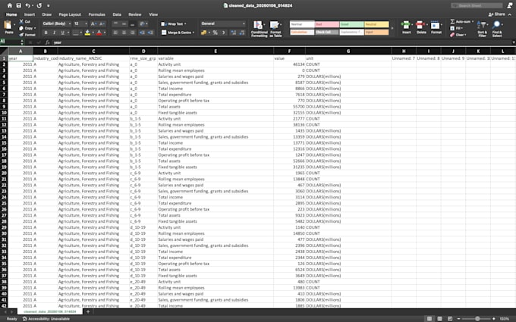Align text to the left
The width and height of the screenshot is (516, 322).
tap(116, 33)
